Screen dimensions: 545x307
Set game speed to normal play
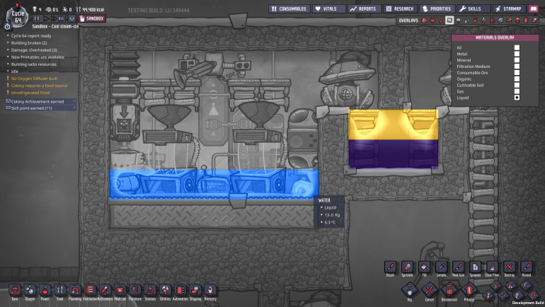46,18
